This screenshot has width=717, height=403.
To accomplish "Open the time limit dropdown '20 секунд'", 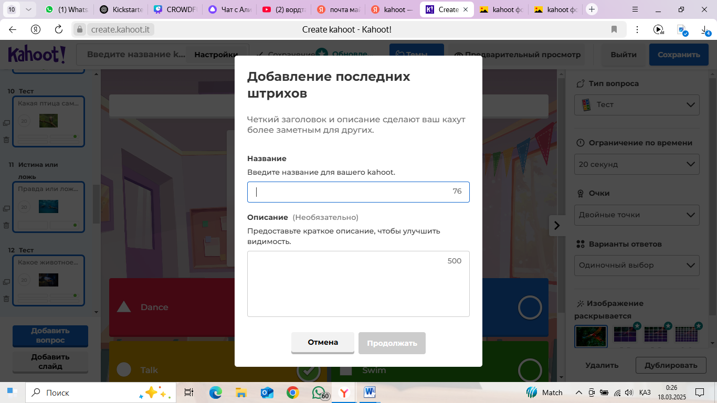I will click(x=637, y=164).
